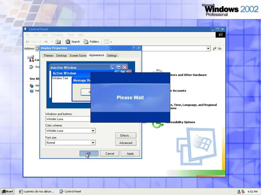Click the Switch to classic view icon
The height and width of the screenshot is (195, 261).
[31, 67]
